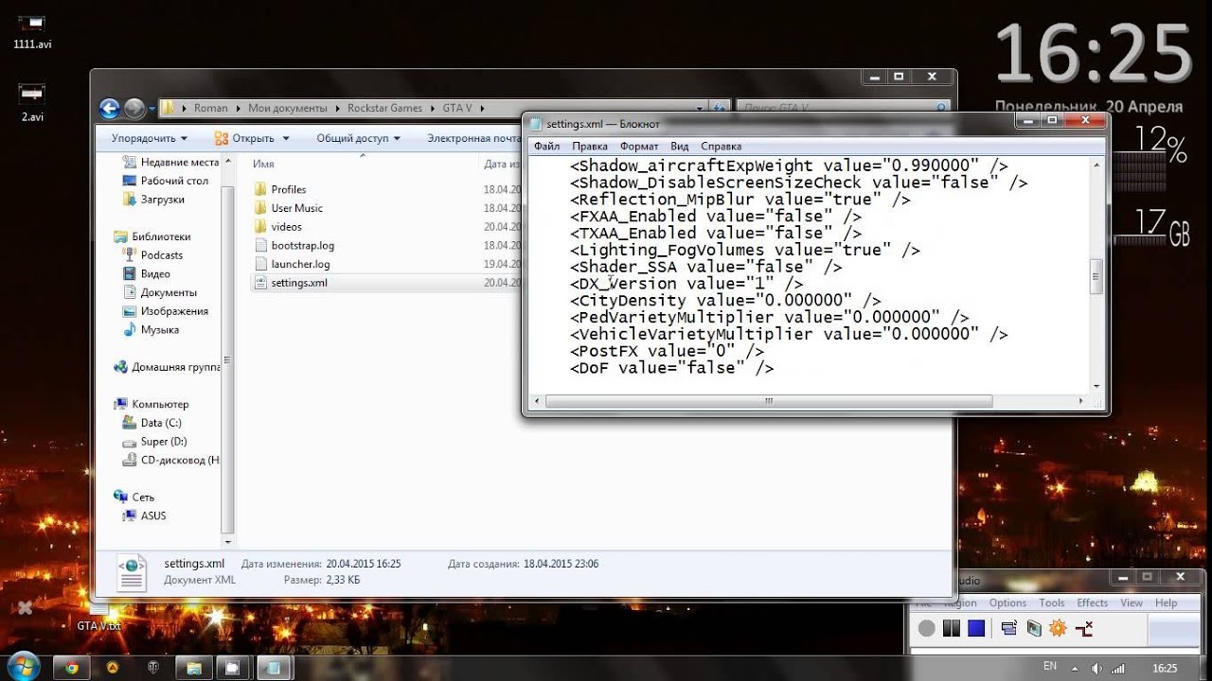This screenshot has width=1212, height=681.
Task: Click Rockstar Games breadcrumb segment
Action: click(384, 109)
